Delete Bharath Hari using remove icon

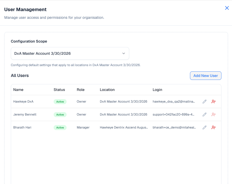click(214, 127)
